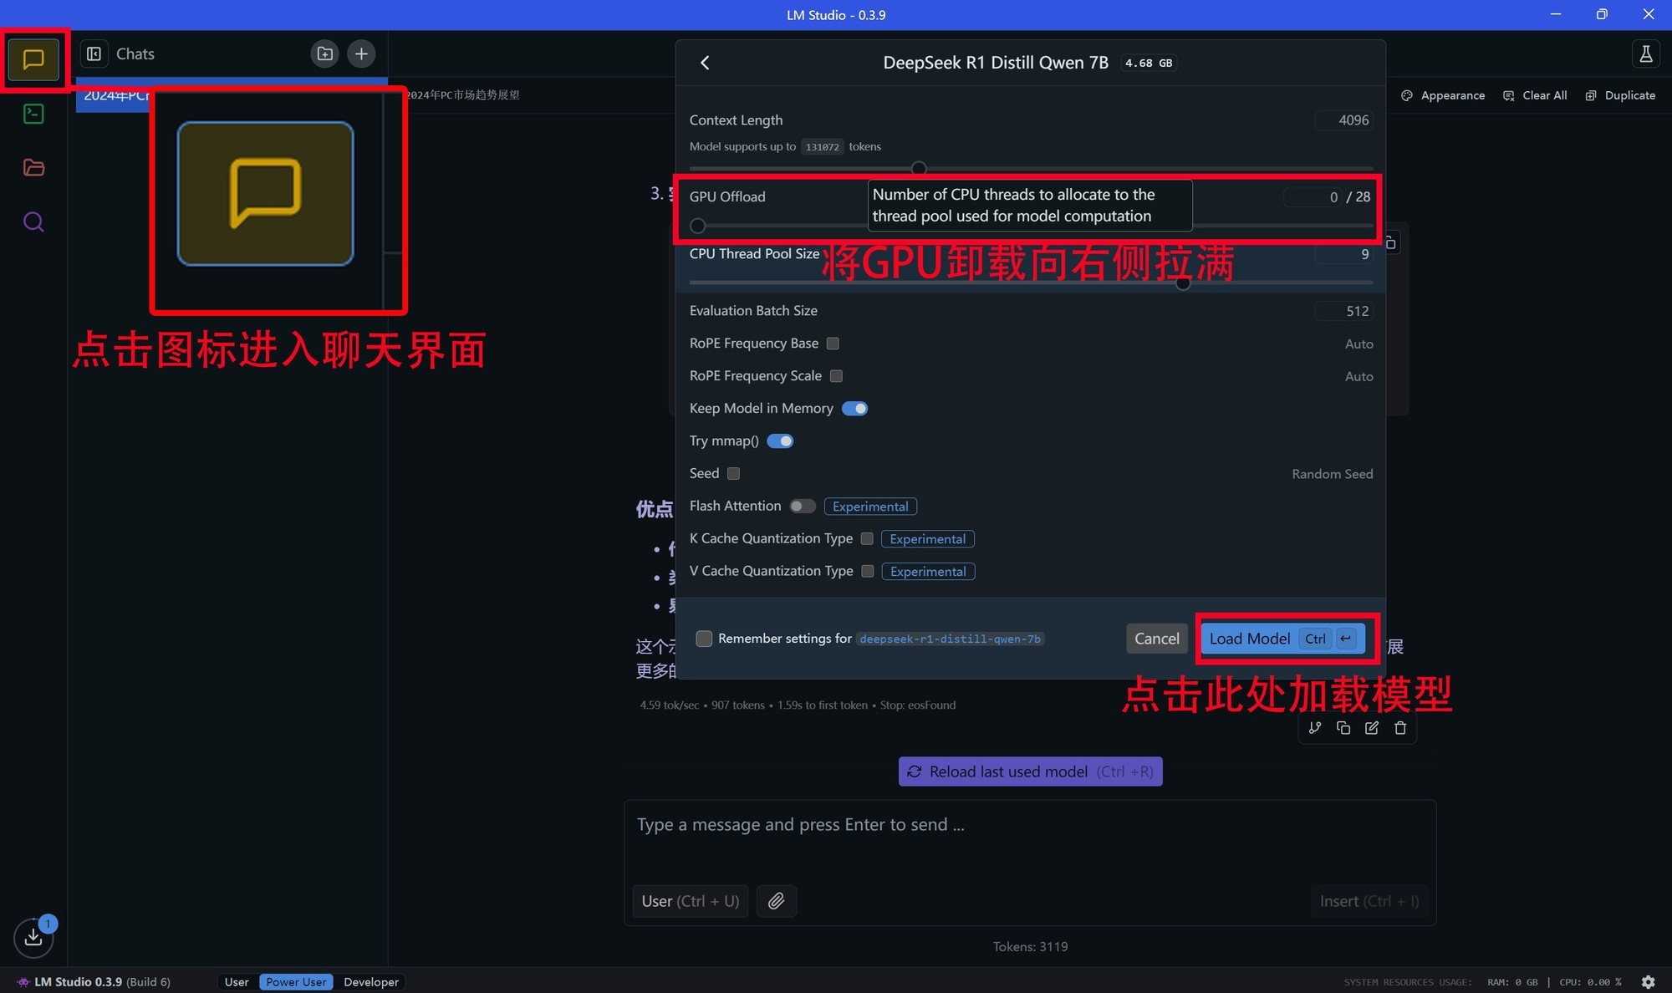Click the Tokens: 3119 counter
The image size is (1672, 993).
1030,947
